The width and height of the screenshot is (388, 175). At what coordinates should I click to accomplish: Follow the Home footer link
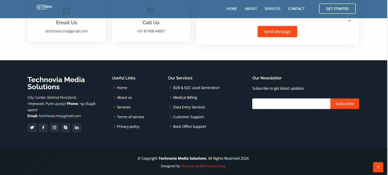(x=122, y=88)
